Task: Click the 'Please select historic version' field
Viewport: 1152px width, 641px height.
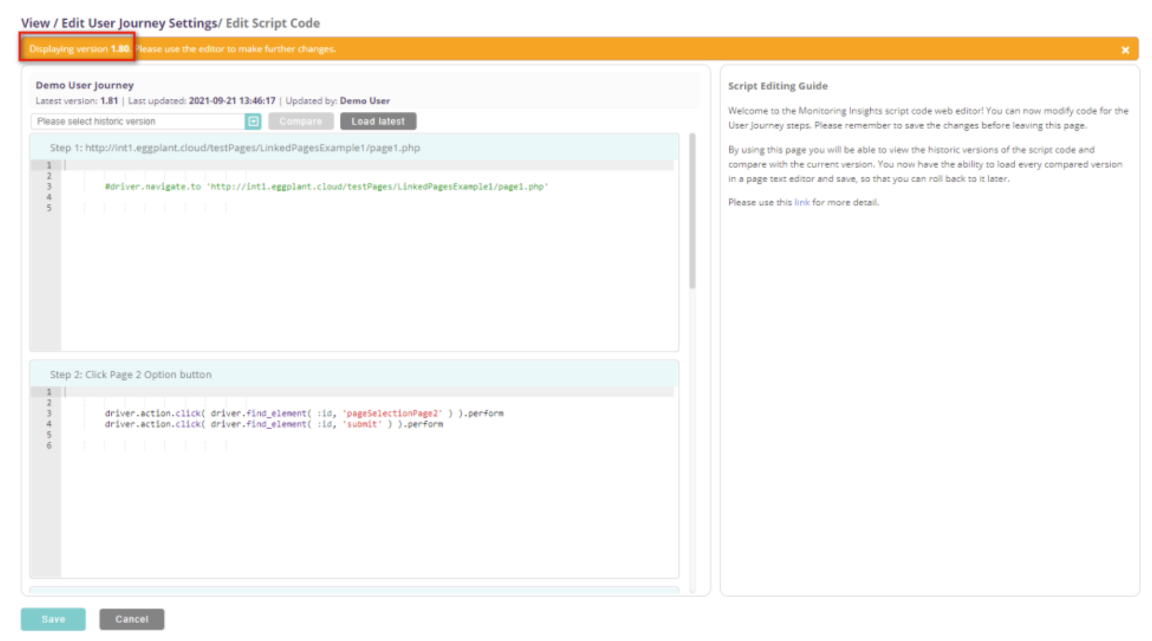Action: point(139,122)
